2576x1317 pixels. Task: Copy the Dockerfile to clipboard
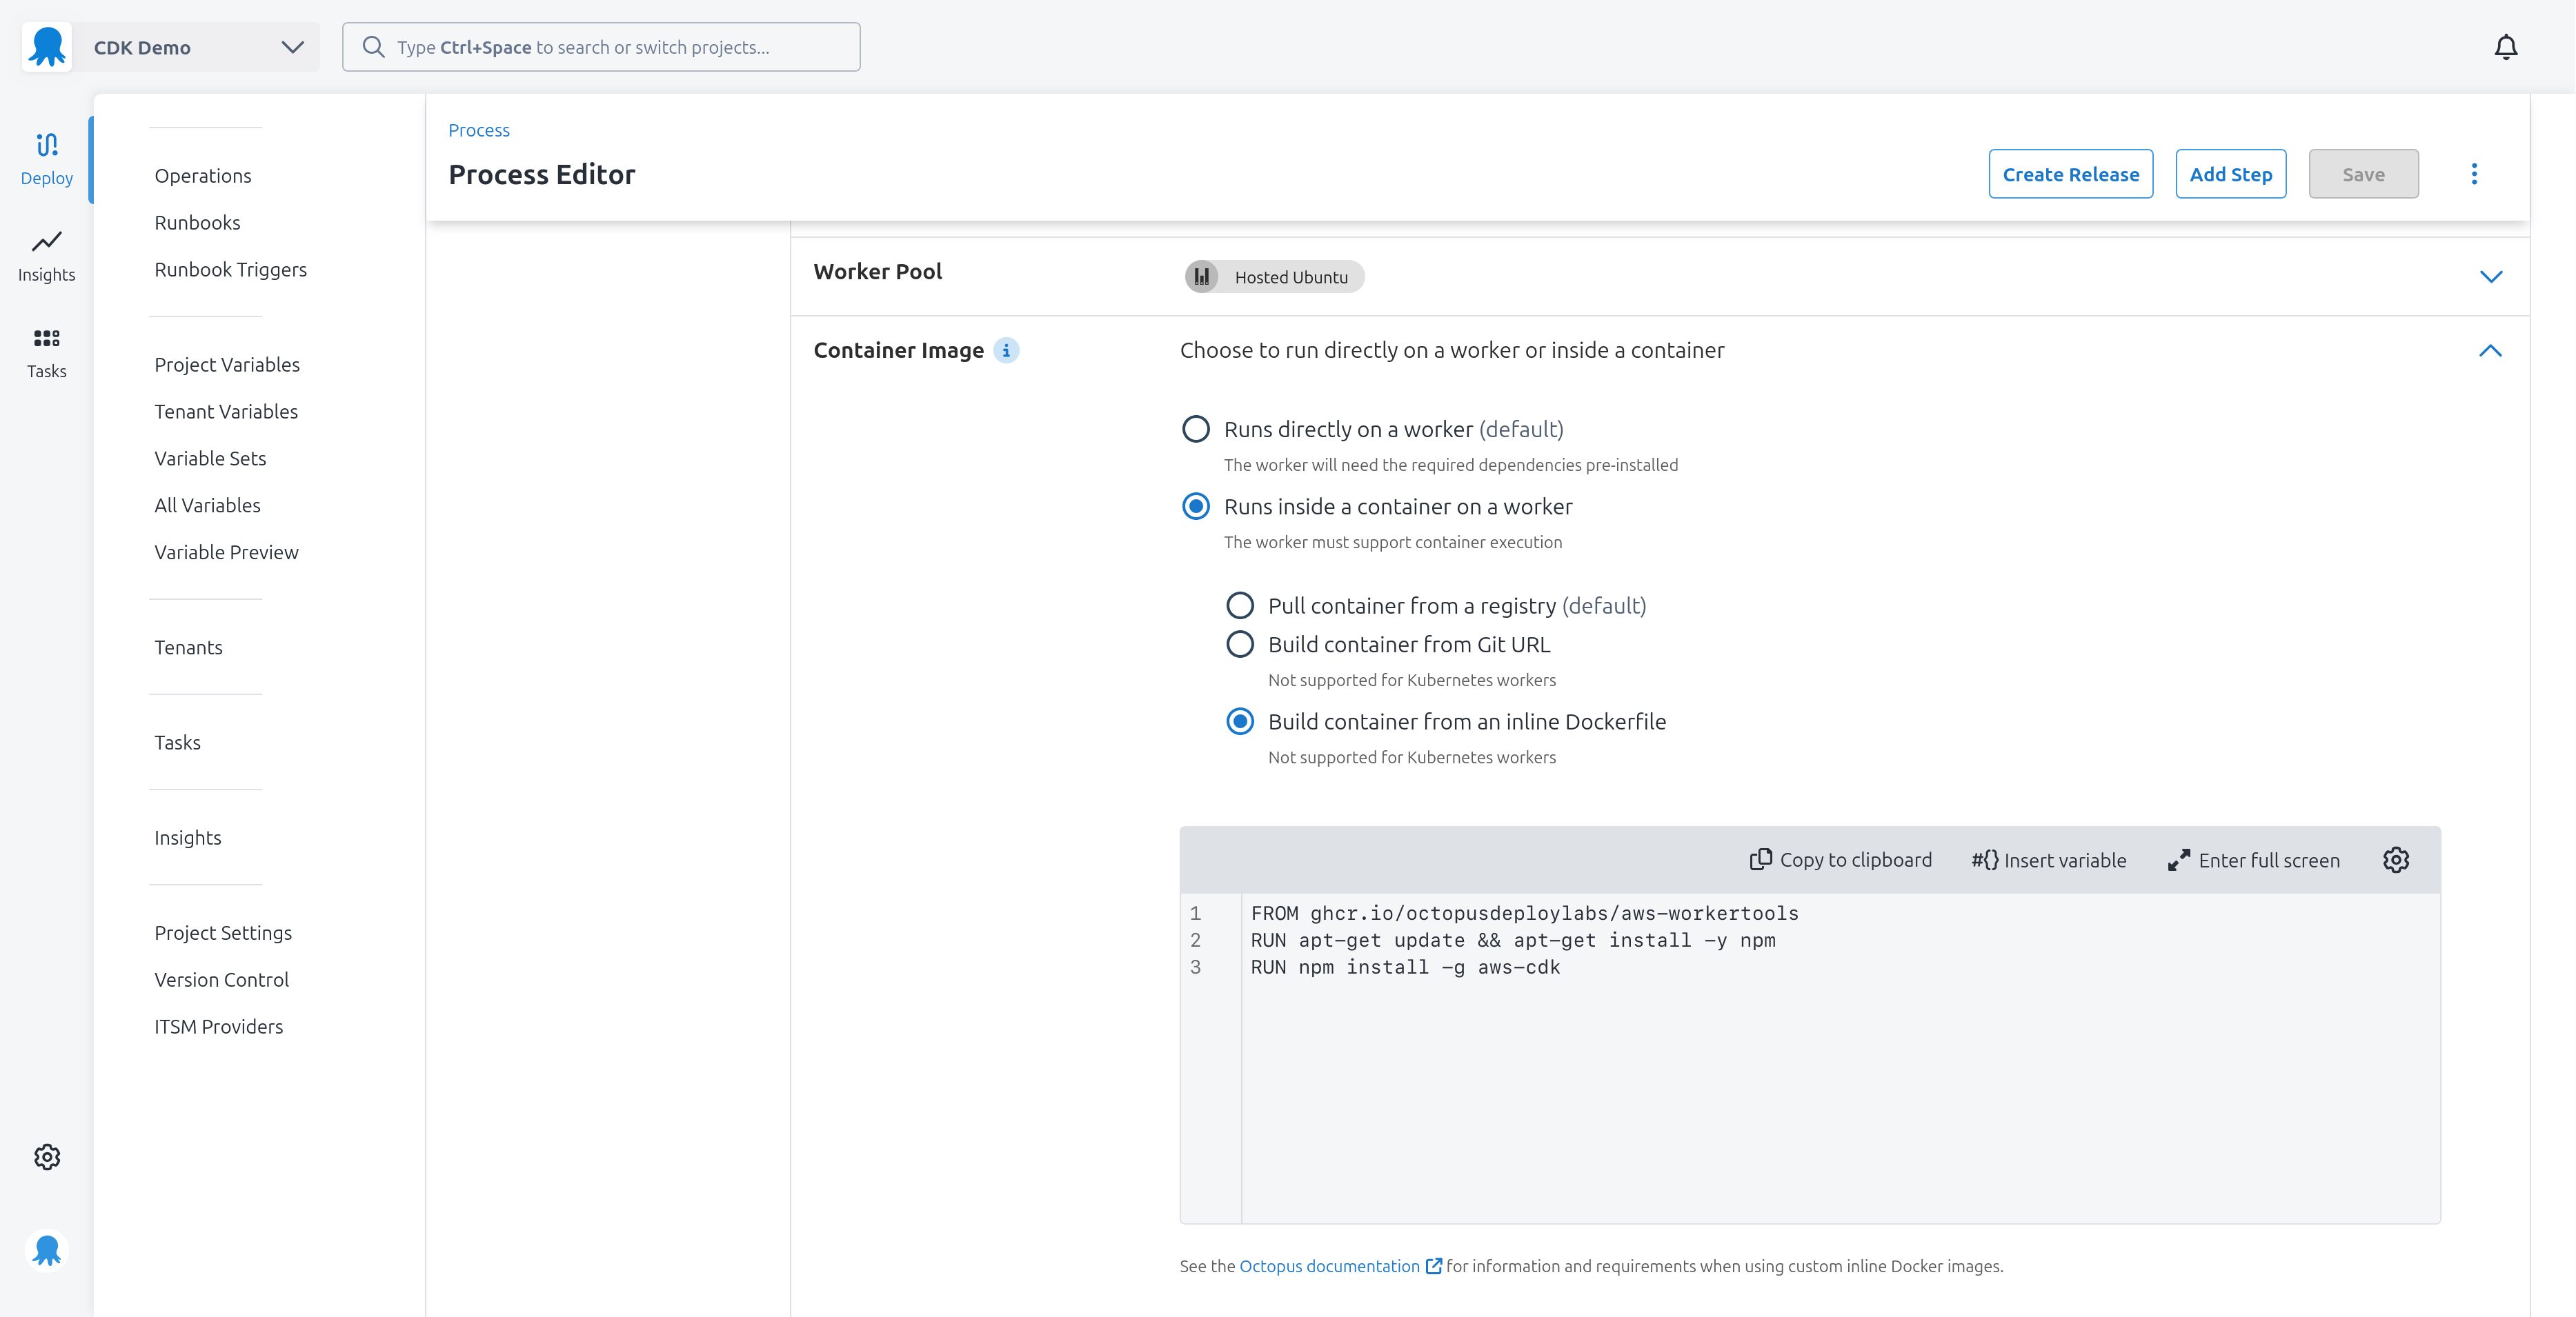(1841, 859)
